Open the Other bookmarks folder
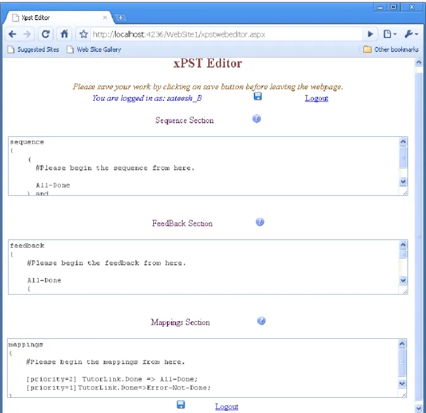The width and height of the screenshot is (426, 413). pos(391,49)
